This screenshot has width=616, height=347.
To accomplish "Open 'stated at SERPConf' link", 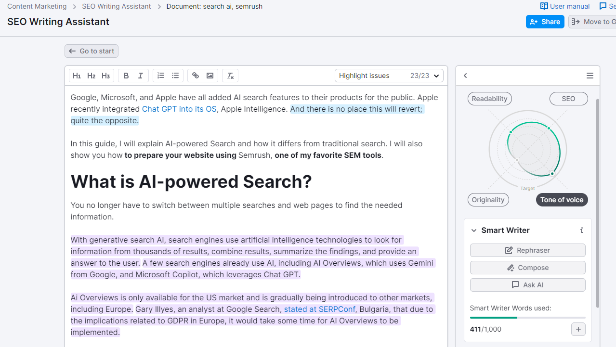I will coord(320,309).
